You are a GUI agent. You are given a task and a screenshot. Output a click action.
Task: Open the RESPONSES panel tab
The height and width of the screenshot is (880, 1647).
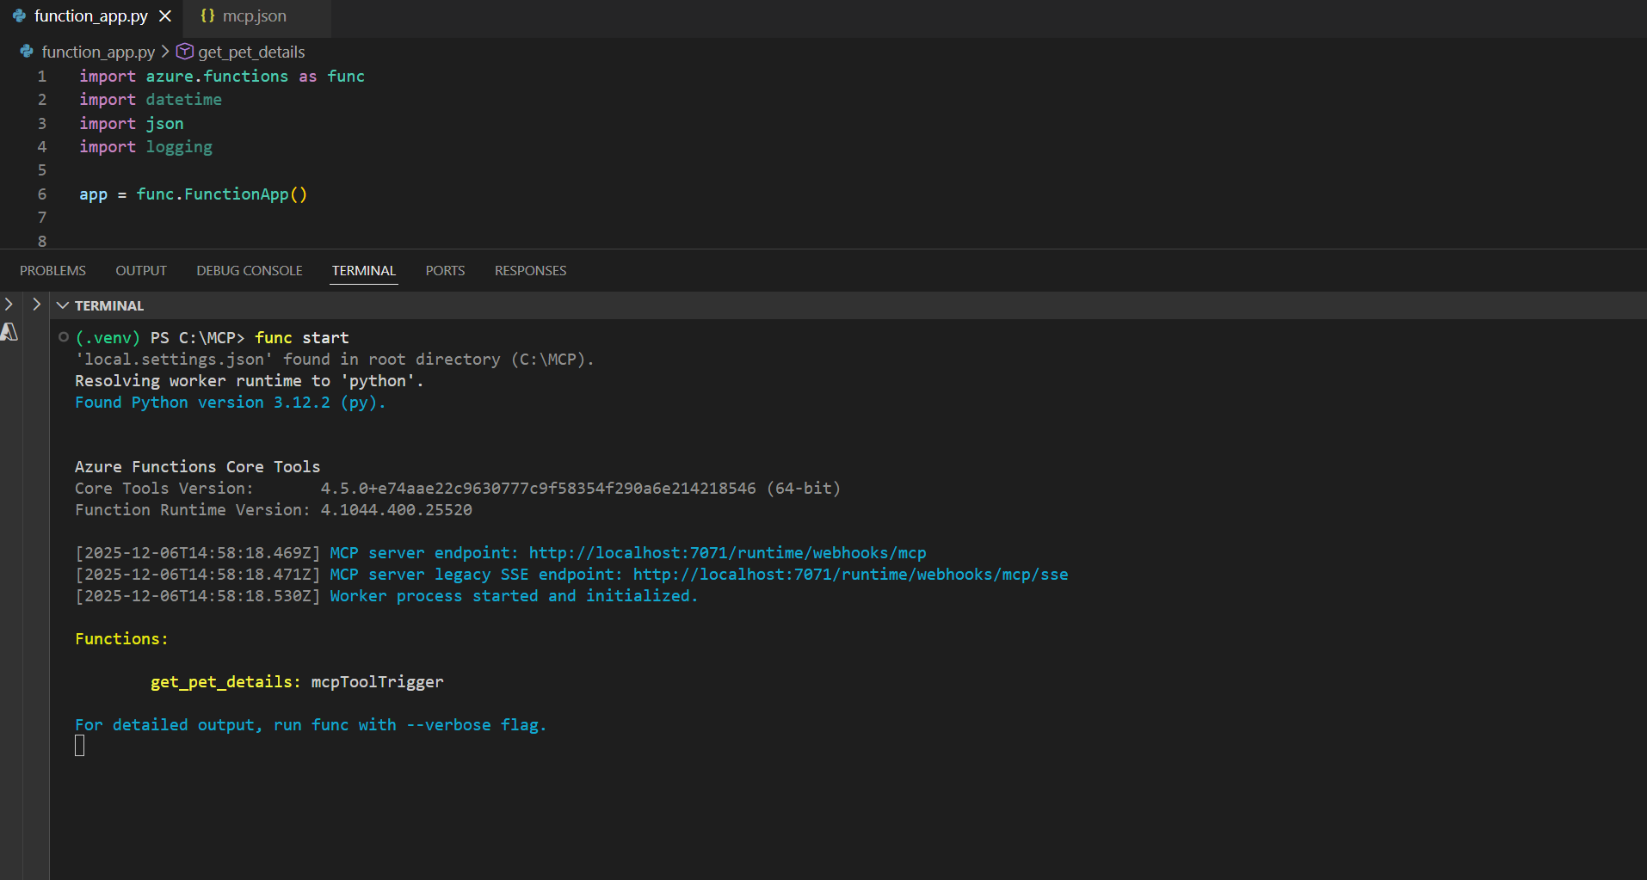(x=530, y=270)
